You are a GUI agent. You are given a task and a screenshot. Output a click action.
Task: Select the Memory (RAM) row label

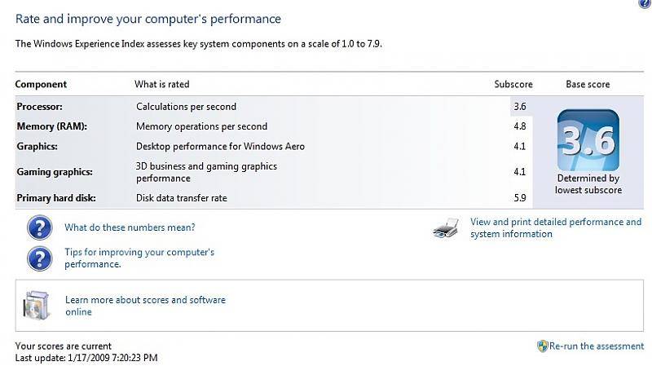tap(52, 126)
